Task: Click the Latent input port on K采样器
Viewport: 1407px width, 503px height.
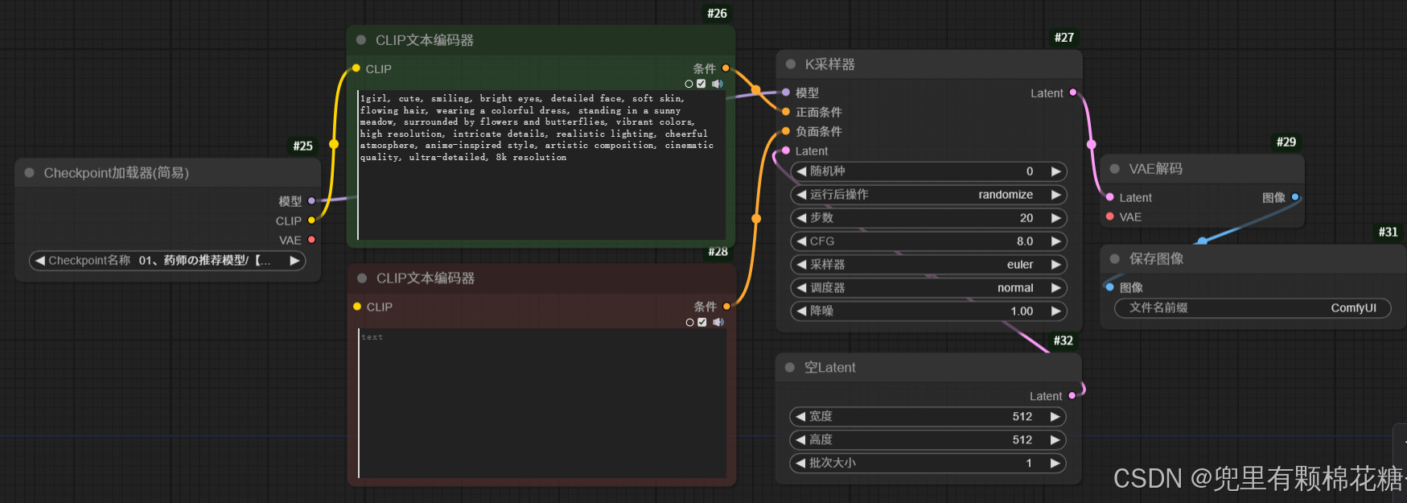Action: tap(786, 150)
